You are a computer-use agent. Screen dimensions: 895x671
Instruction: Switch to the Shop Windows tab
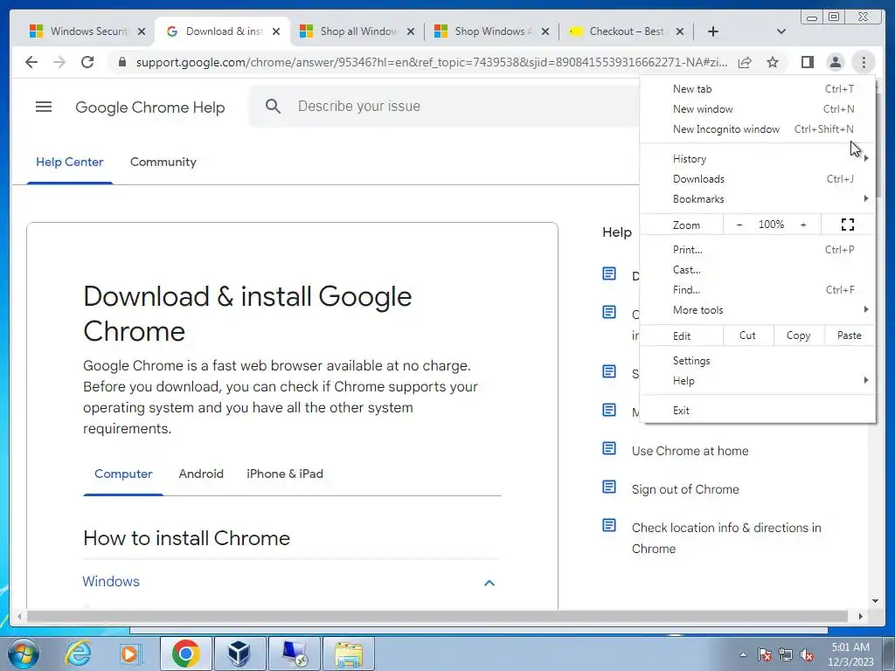point(492,31)
